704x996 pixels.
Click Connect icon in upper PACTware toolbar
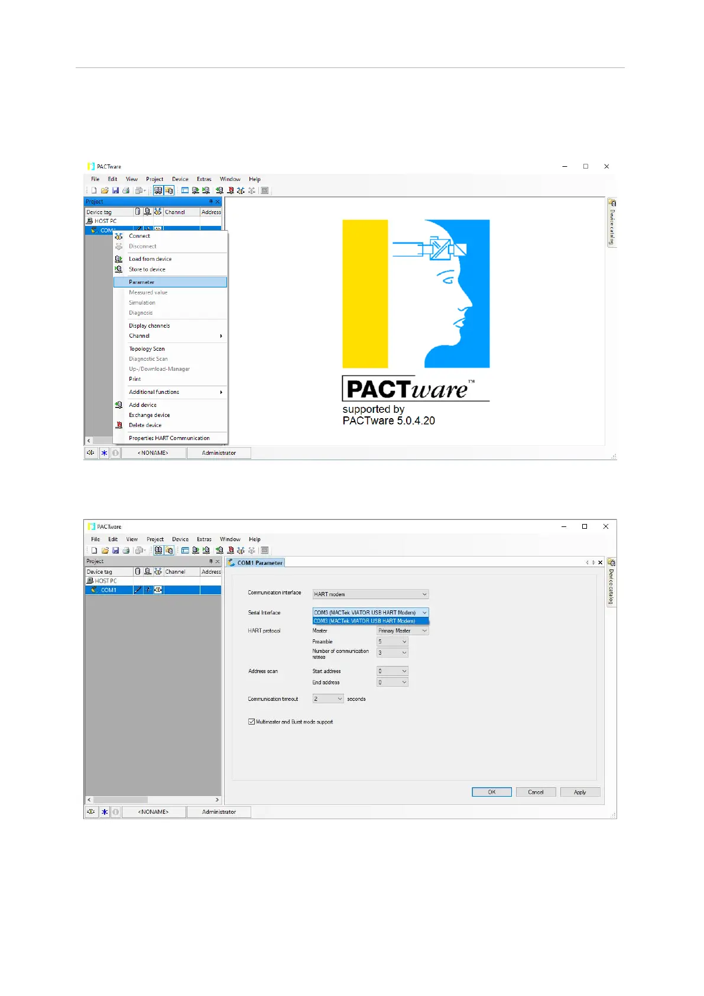241,190
